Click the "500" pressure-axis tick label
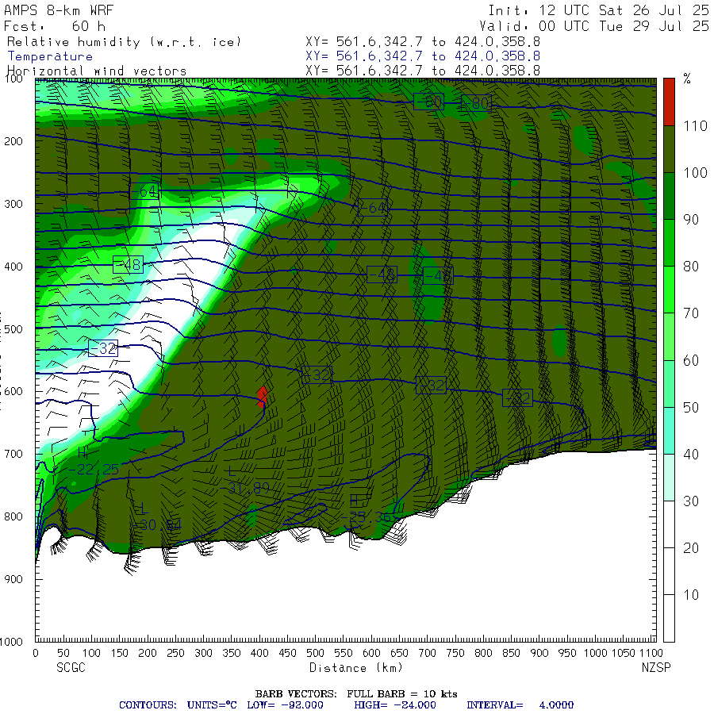This screenshot has height=714, width=714. [x=13, y=328]
